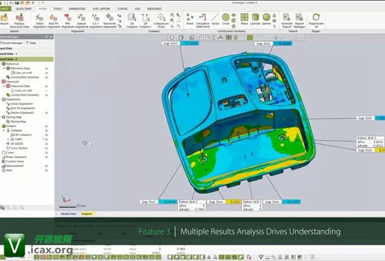Click the Help tab in Model Manager

click(31, 43)
